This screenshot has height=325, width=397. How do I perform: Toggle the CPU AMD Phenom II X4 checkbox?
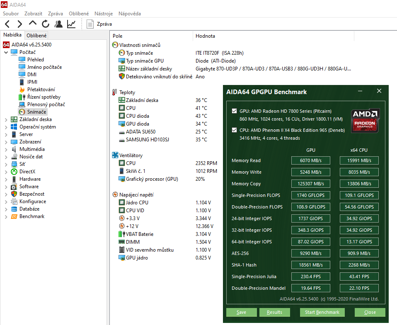pyautogui.click(x=235, y=130)
